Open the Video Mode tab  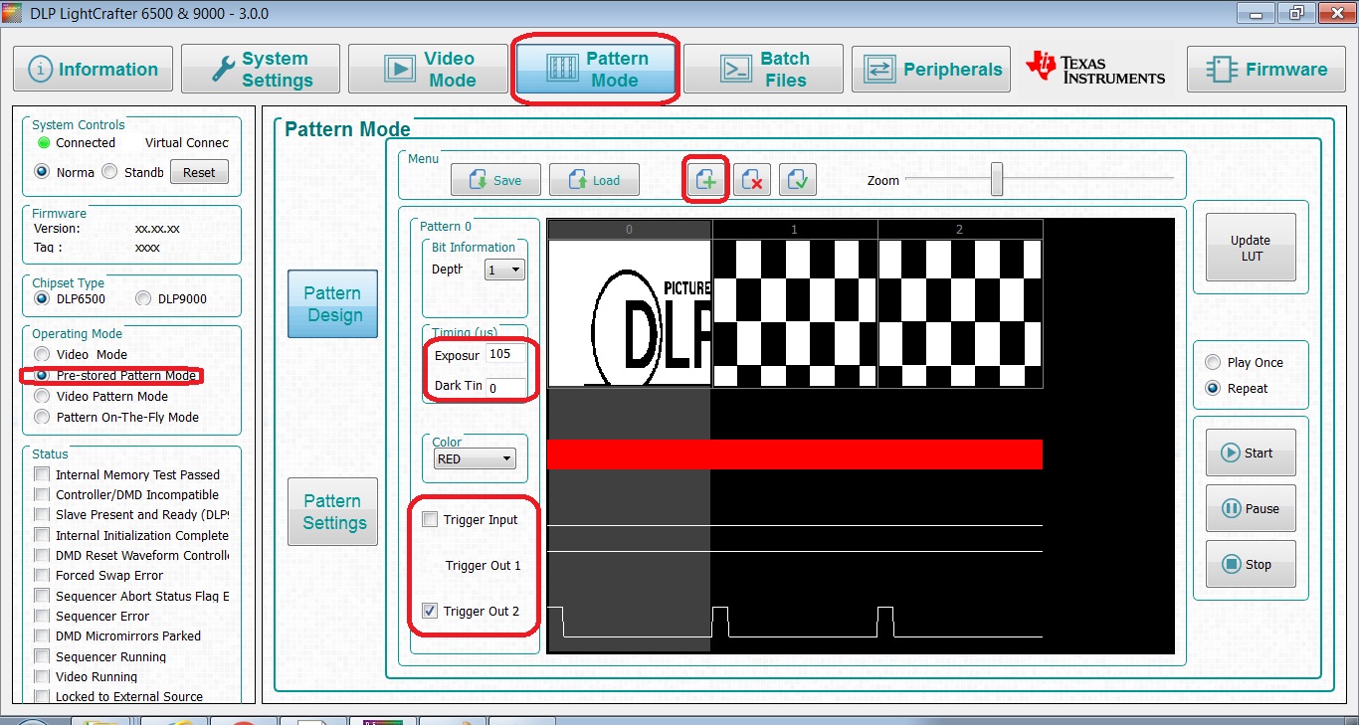[x=428, y=70]
